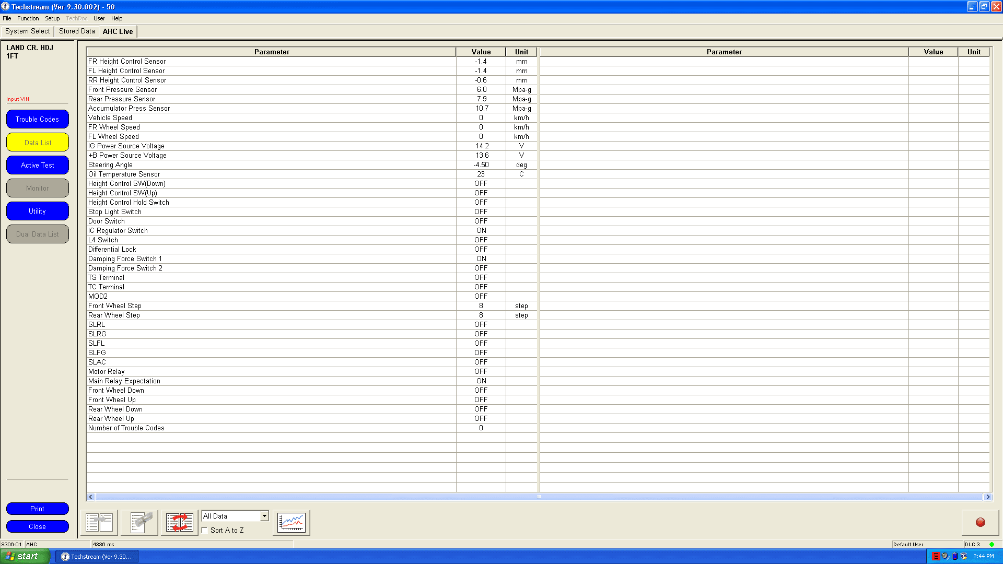Switch to the Stored Data tab

click(x=77, y=31)
